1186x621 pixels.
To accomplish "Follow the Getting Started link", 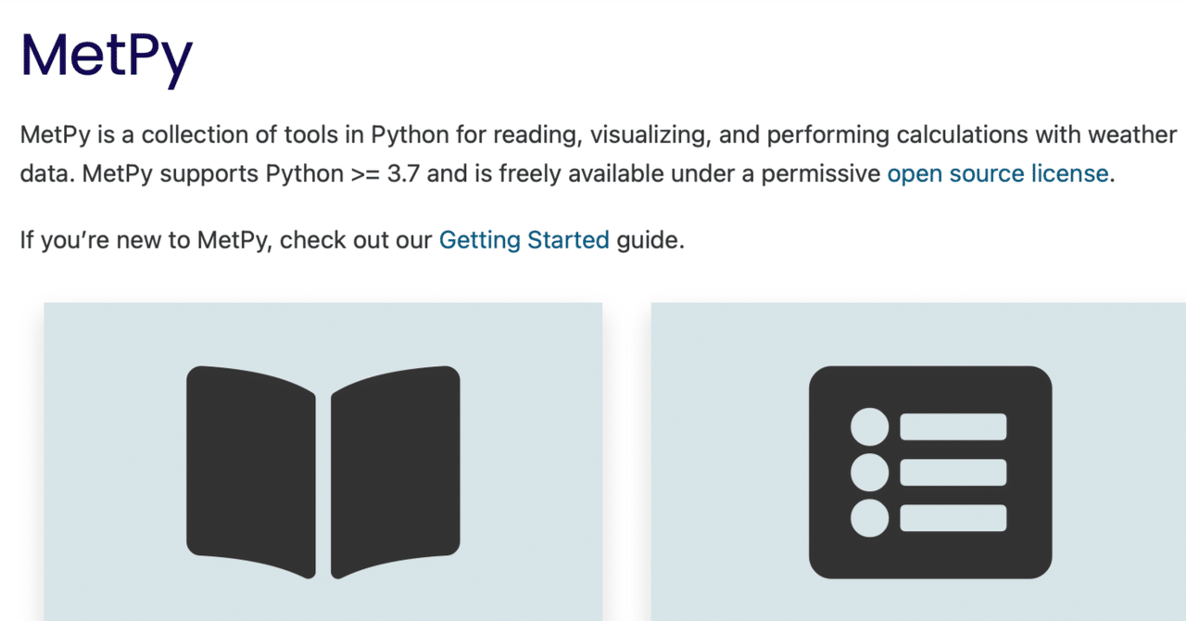I will click(x=524, y=241).
